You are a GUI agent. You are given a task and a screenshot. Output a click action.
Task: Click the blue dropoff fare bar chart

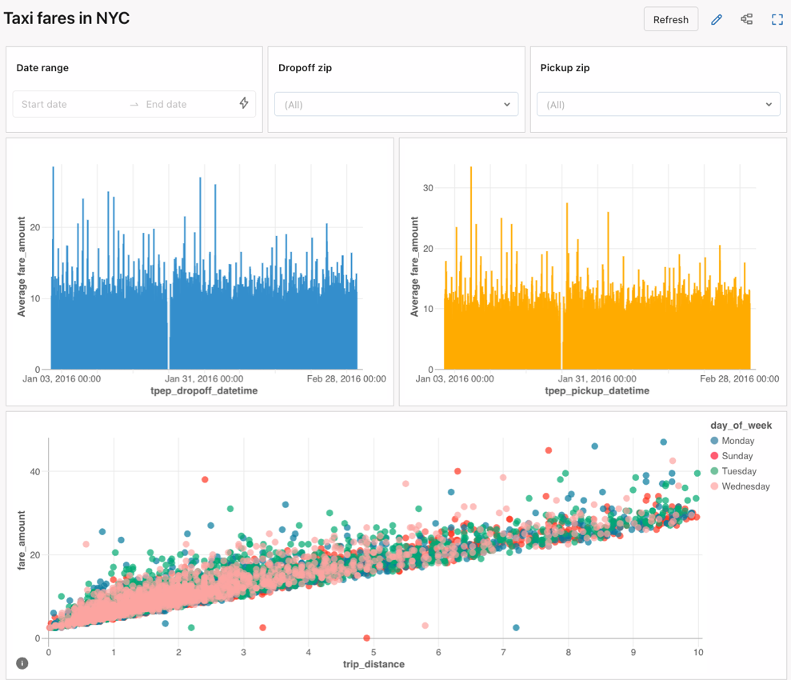[204, 320]
